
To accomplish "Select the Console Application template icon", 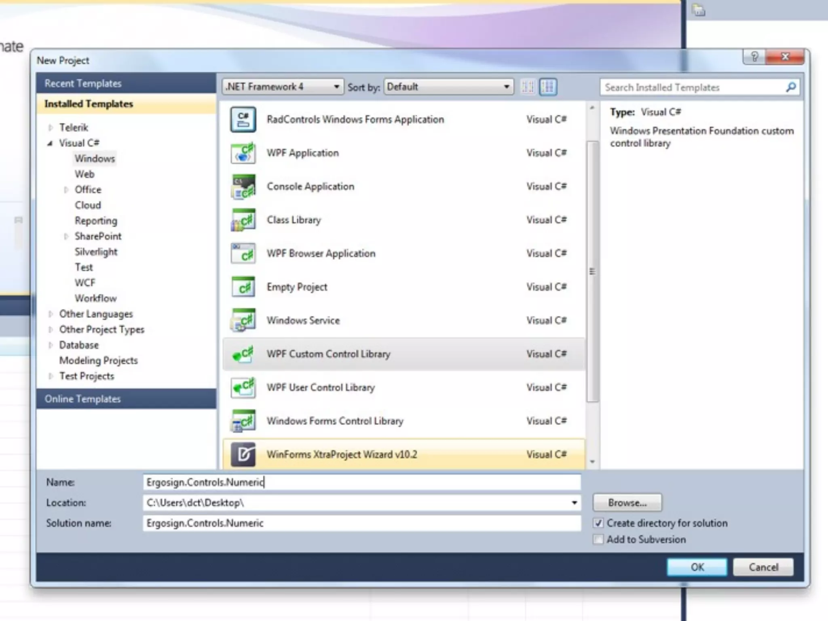I will tap(243, 187).
